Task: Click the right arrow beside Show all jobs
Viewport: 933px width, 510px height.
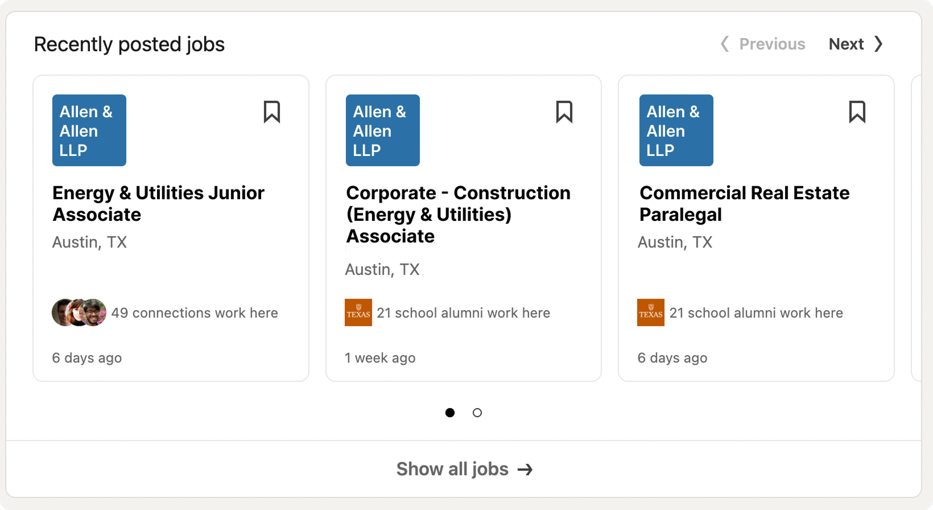Action: [525, 470]
